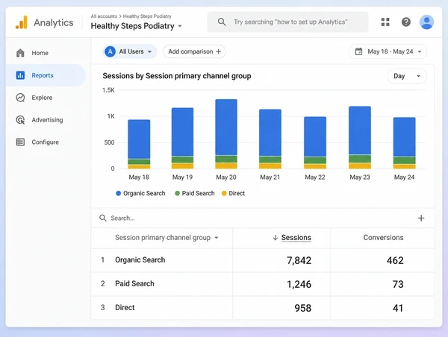Click the All accounts breadcrumb link
Screen dimensions: 448x337
pos(104,16)
